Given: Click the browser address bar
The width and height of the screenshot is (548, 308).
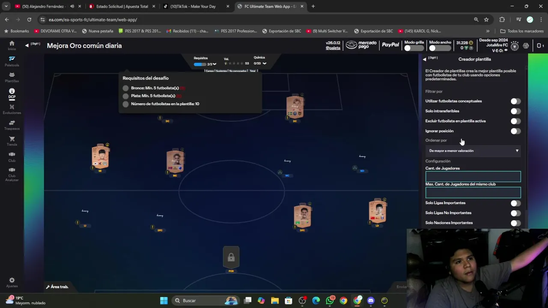Looking at the screenshot, I should pos(257,20).
